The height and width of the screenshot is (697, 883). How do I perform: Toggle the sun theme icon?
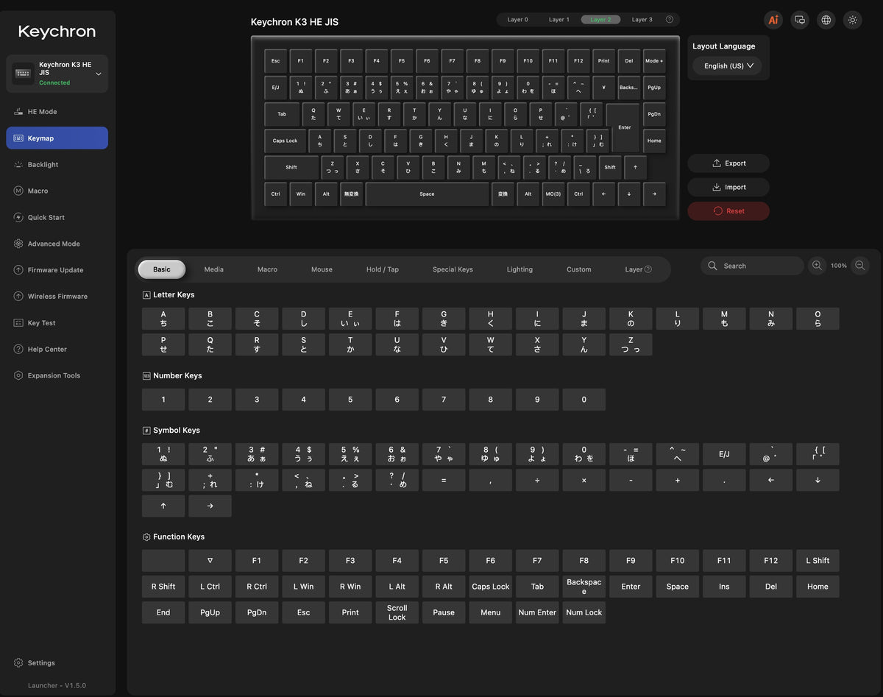tap(853, 20)
